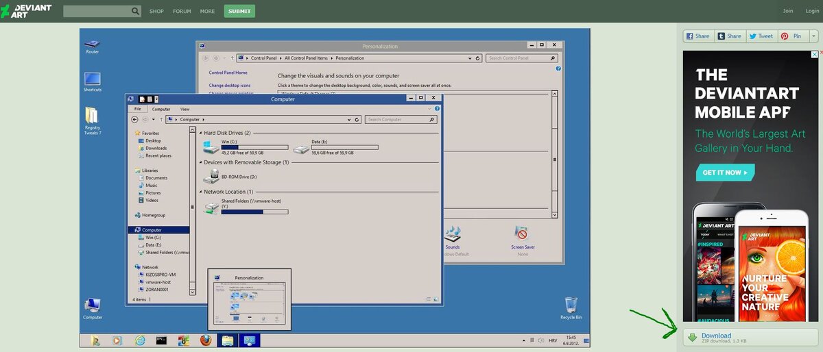This screenshot has width=823, height=352.
Task: Open Command Prompt from the taskbar
Action: [161, 340]
